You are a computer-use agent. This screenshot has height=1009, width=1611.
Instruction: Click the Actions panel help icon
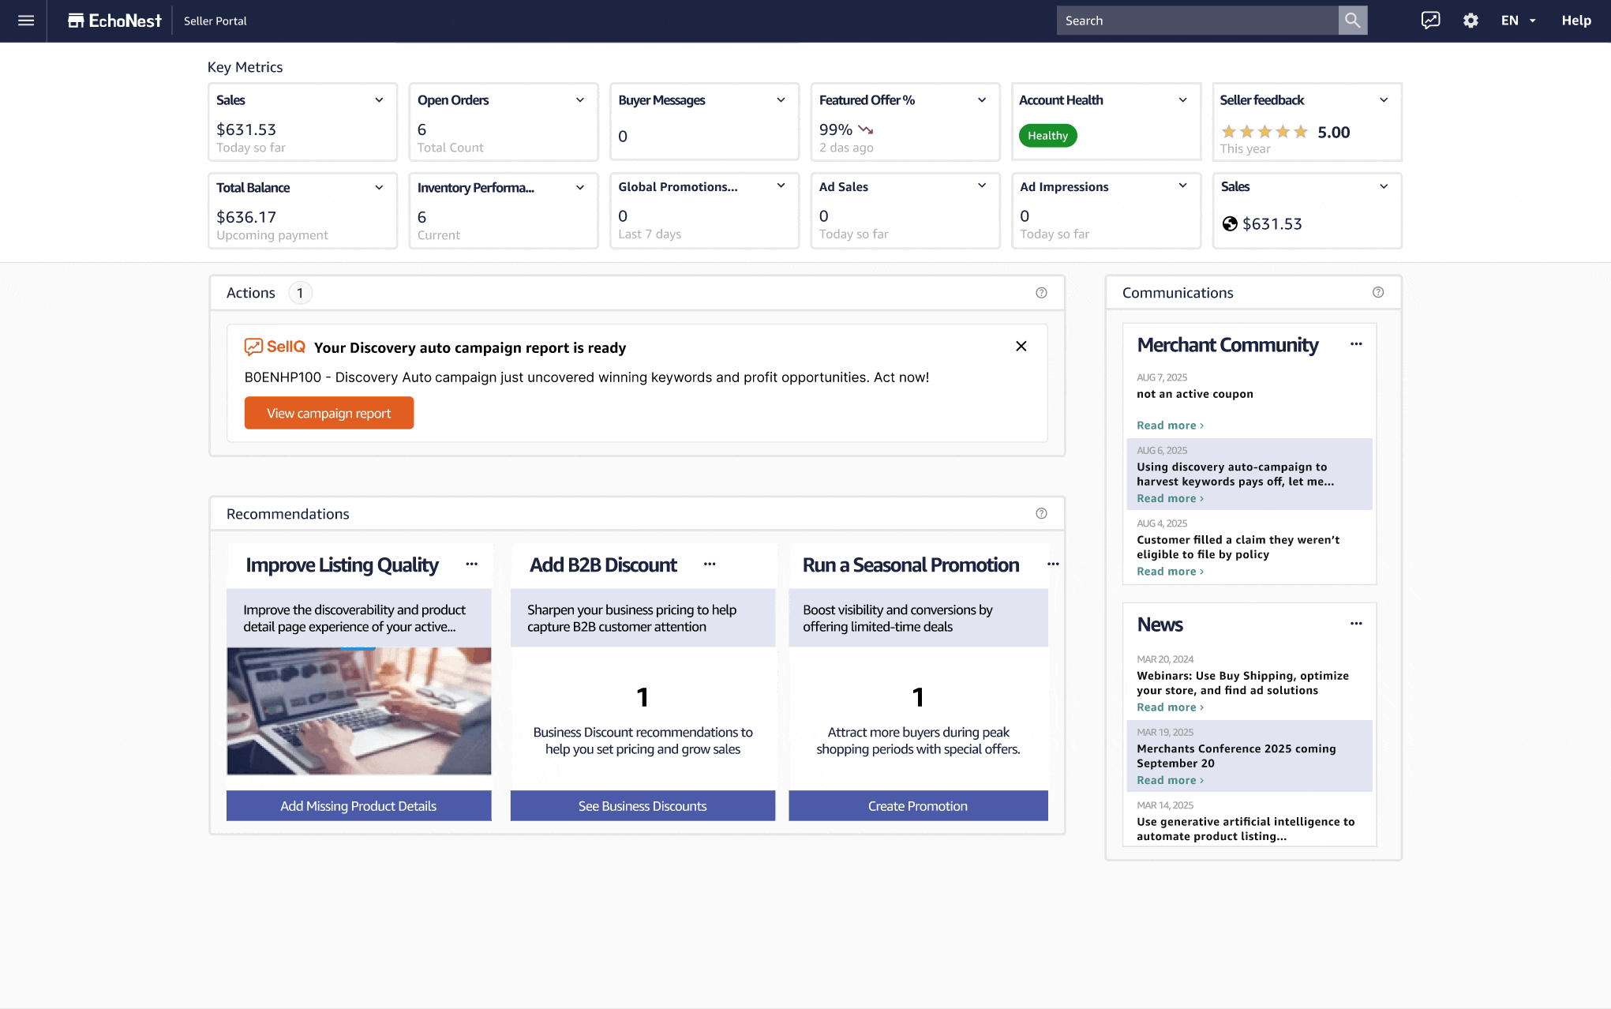[x=1041, y=293]
